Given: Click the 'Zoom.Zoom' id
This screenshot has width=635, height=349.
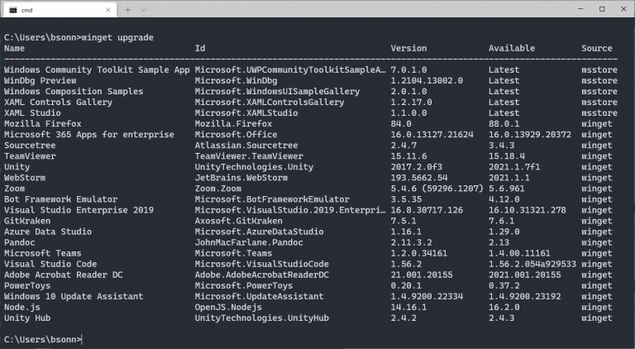Looking at the screenshot, I should pos(218,189).
